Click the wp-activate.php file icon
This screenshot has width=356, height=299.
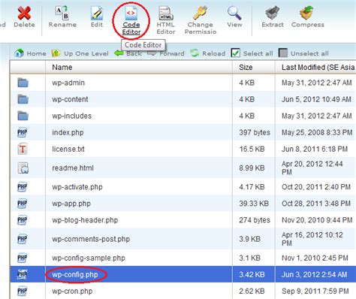[23, 187]
